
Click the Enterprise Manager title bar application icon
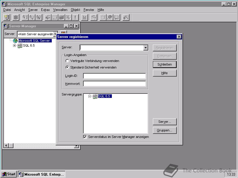(x=4, y=4)
